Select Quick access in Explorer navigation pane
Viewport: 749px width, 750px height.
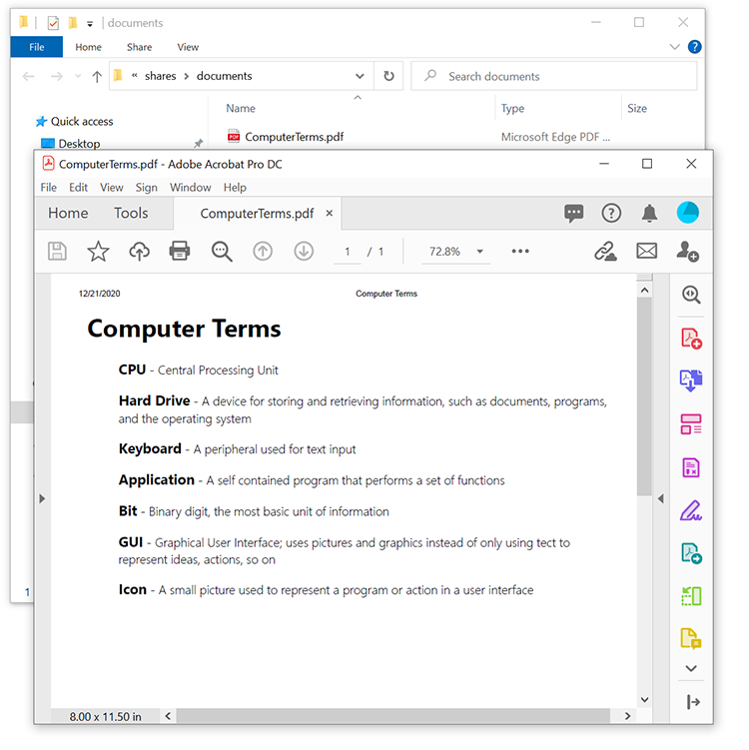[x=75, y=122]
